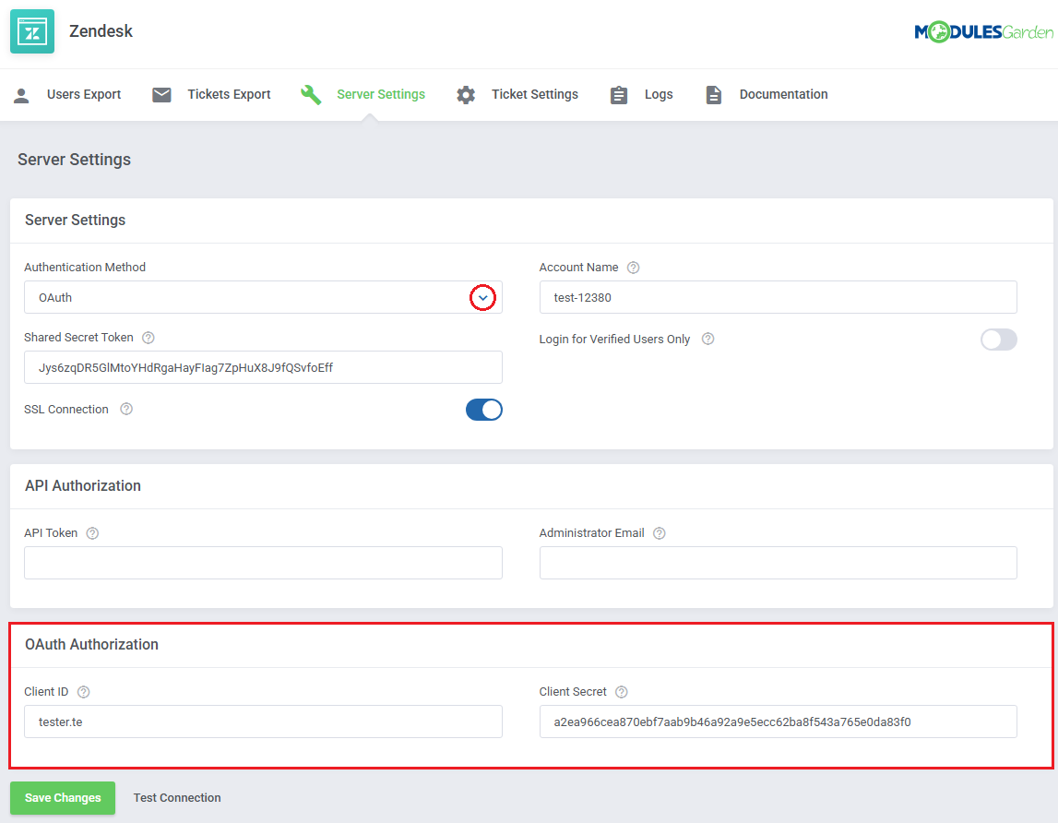Expand the Authentication Method dropdown arrow

click(x=482, y=298)
